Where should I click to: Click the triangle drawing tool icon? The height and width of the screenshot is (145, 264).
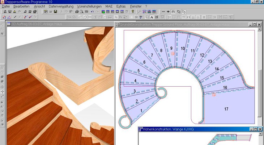[x=9, y=17]
